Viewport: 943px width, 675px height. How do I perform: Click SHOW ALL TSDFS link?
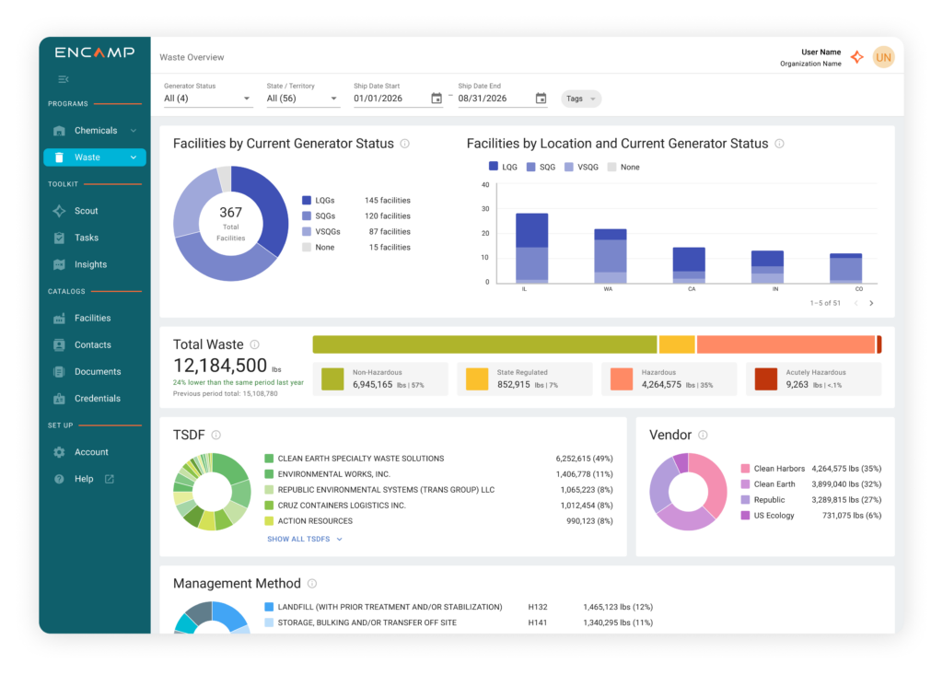coord(304,539)
